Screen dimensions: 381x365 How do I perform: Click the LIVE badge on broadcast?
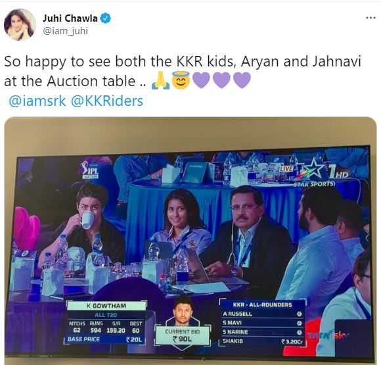(286, 168)
